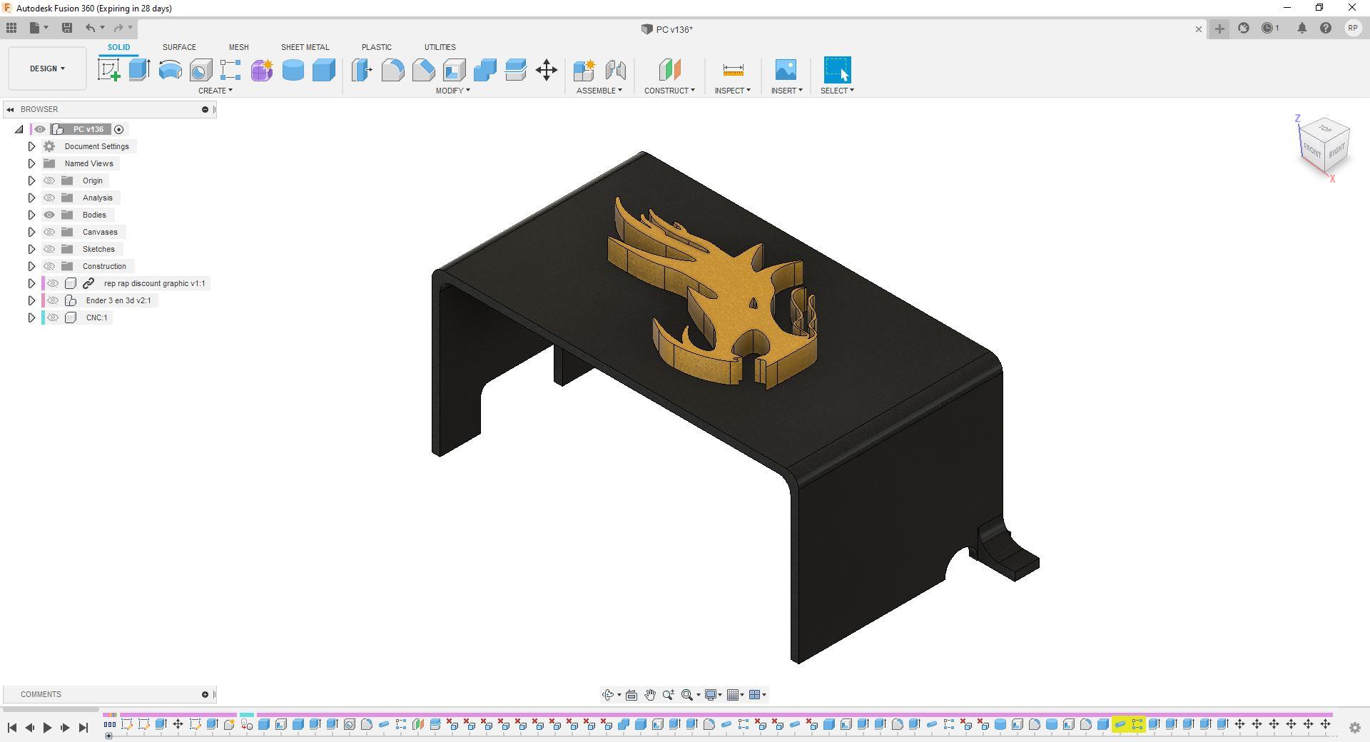The height and width of the screenshot is (742, 1370).
Task: Show the Ender 3 en 3d component
Action: coord(53,300)
